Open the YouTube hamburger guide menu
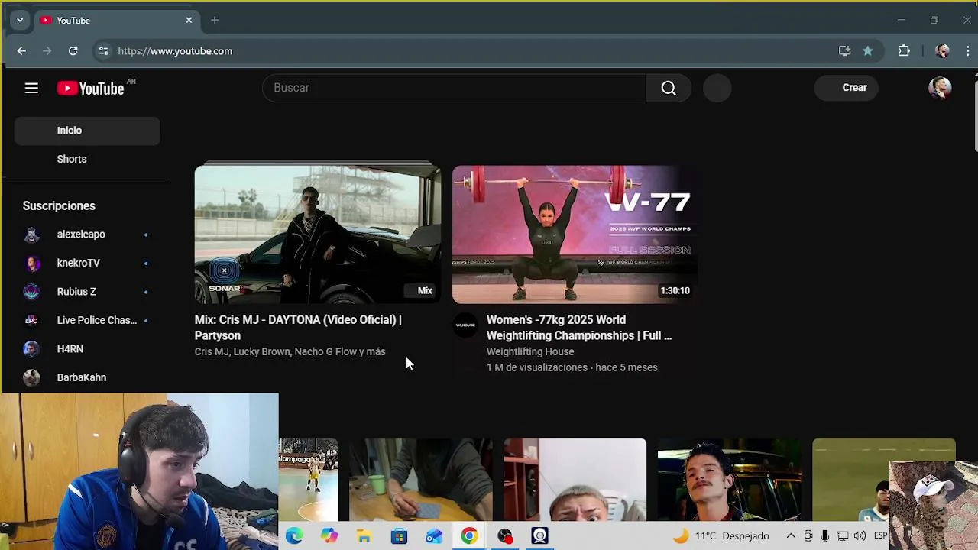 (31, 89)
